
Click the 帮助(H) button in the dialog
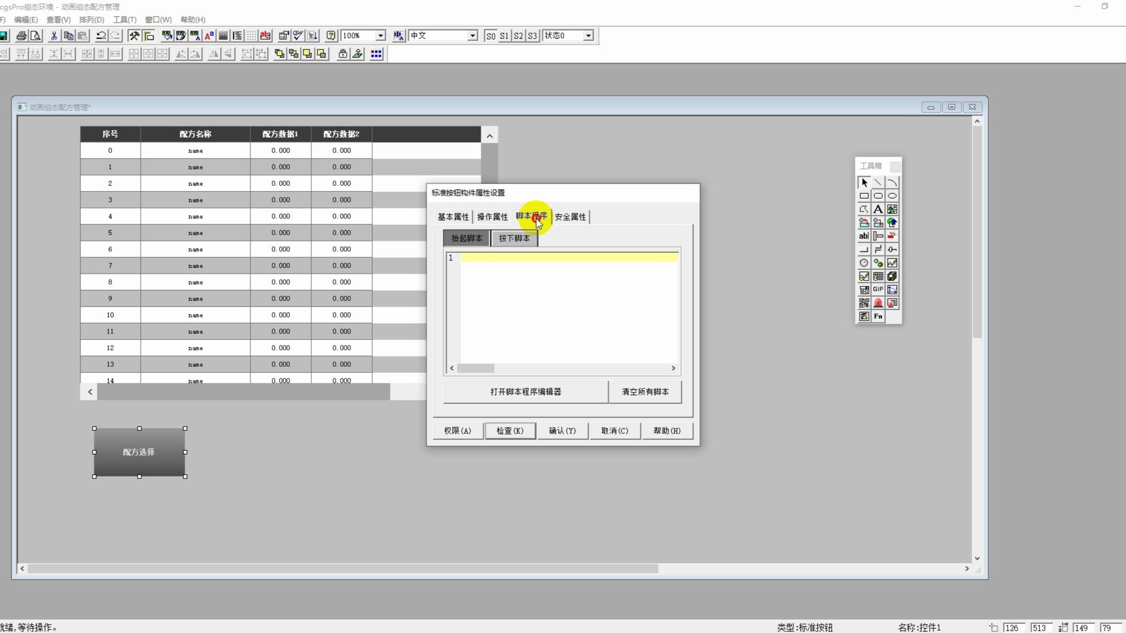tap(667, 431)
